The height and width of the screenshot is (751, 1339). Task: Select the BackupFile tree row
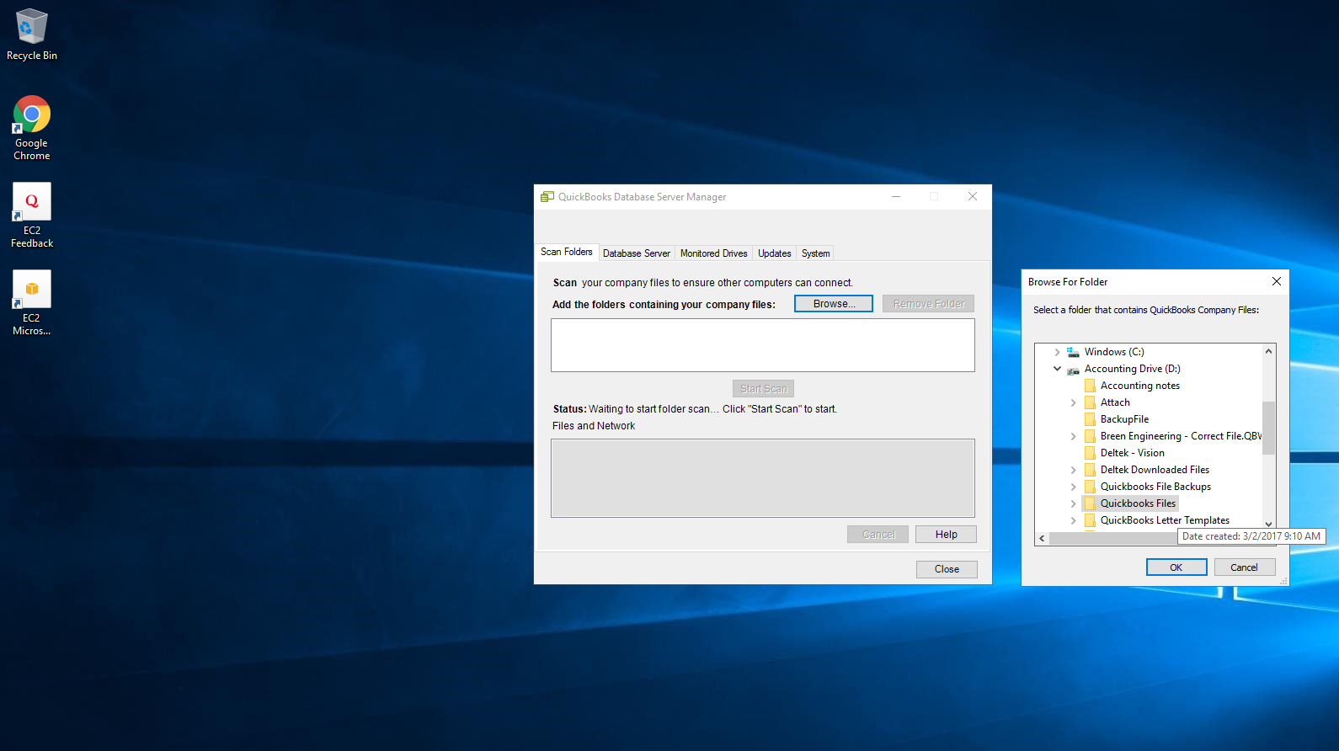tap(1124, 419)
